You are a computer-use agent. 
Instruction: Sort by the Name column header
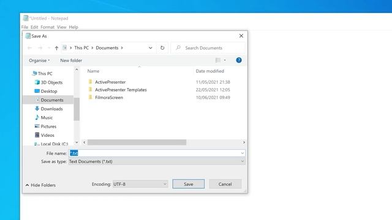click(x=93, y=71)
